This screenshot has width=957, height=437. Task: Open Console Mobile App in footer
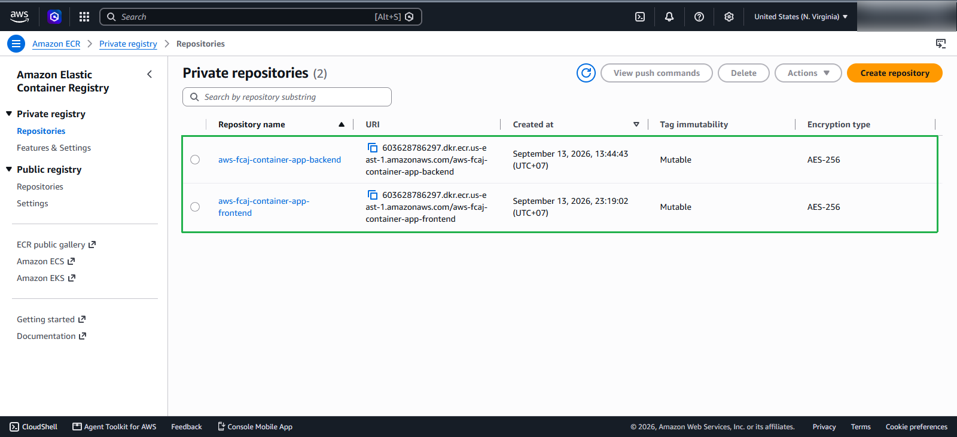255,427
